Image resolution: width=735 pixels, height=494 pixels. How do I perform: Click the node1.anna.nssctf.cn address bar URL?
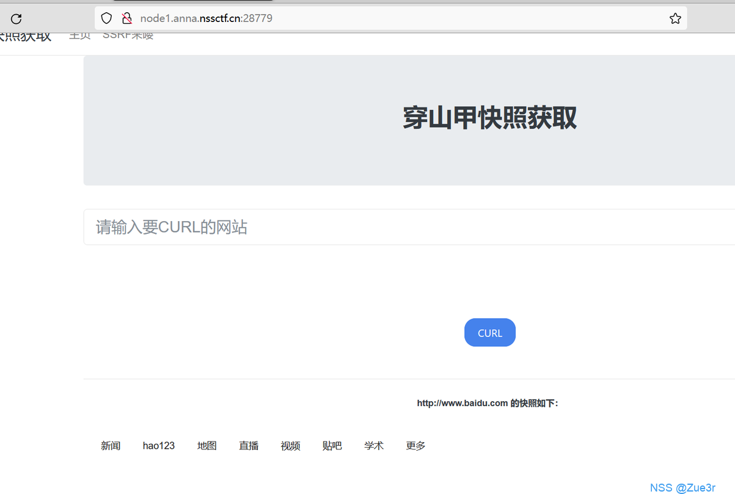pyautogui.click(x=207, y=18)
